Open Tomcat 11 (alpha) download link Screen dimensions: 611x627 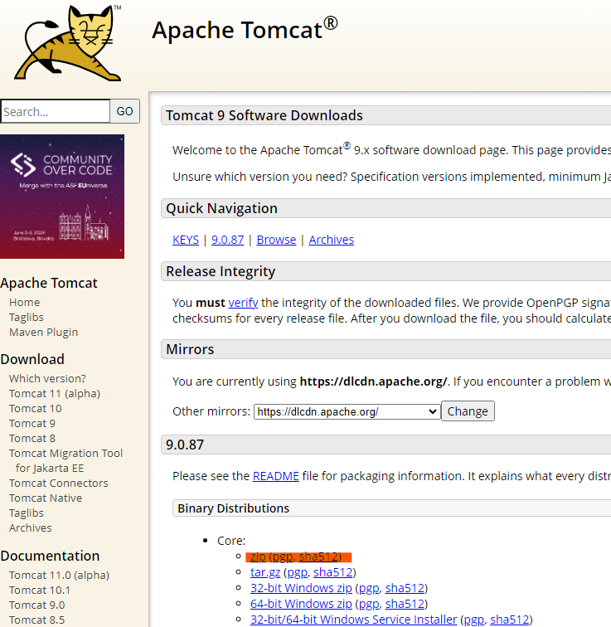(55, 393)
